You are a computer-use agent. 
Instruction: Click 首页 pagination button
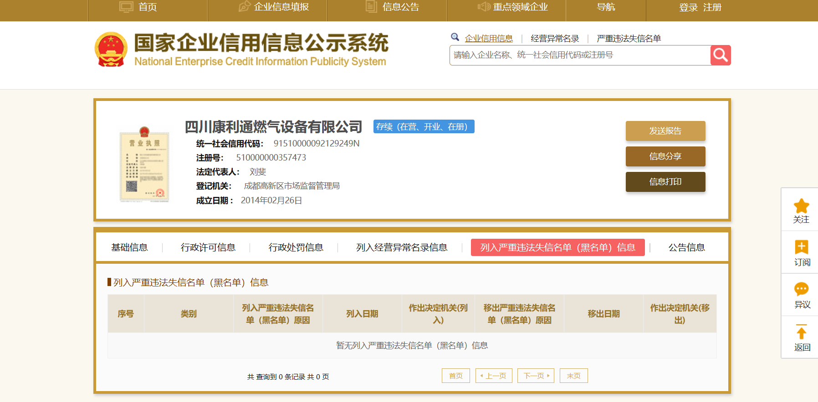pos(456,376)
